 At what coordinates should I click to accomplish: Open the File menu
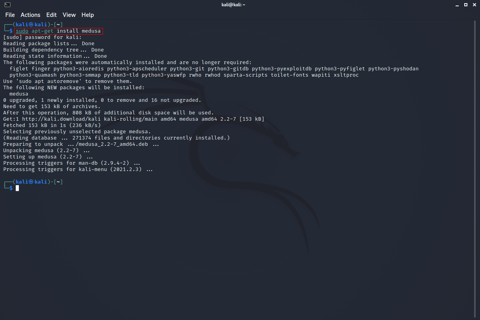pyautogui.click(x=10, y=15)
